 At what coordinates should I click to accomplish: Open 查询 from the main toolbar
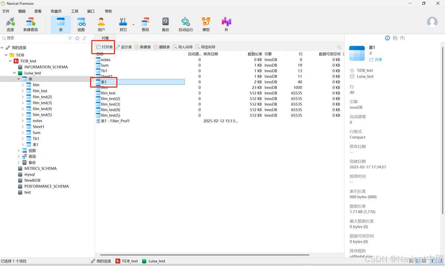pos(145,24)
